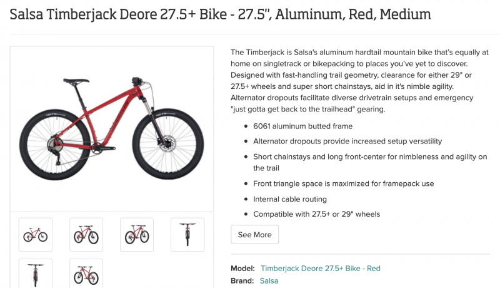Screen dimensions: 500x288
Task: Click the Brand label
Action: pyautogui.click(x=242, y=281)
